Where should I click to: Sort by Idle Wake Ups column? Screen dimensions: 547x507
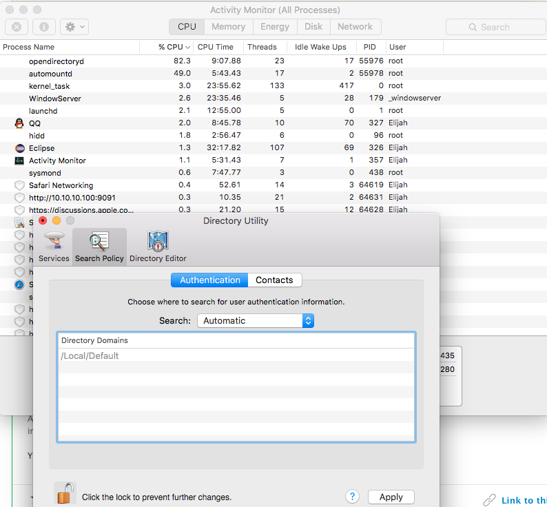coord(321,47)
